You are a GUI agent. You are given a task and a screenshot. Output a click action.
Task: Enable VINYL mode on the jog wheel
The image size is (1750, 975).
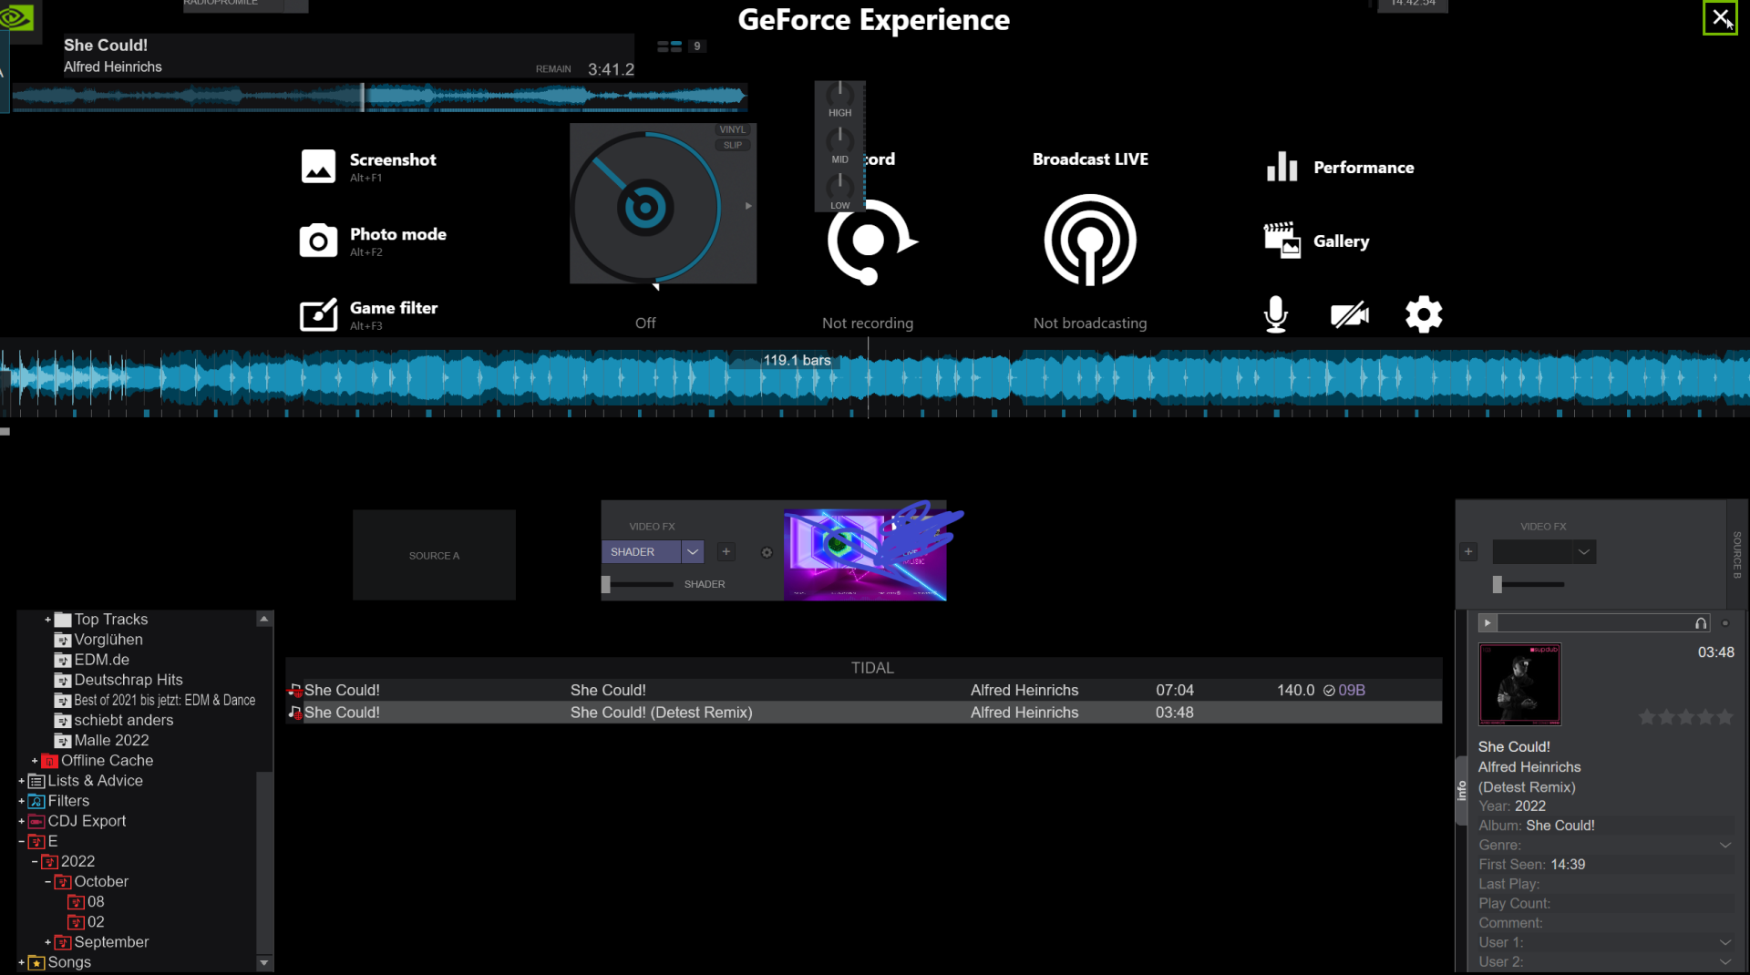733,128
